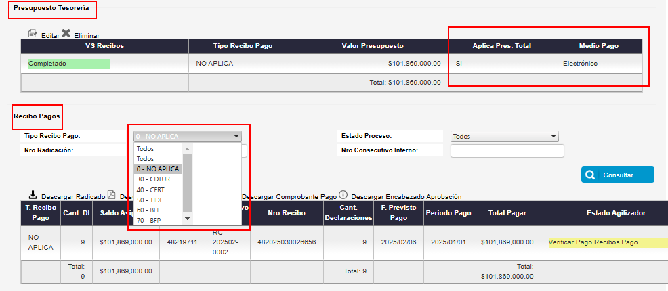Click the PDF document icon beside Descargar Radicado
The image size is (668, 291).
(112, 196)
